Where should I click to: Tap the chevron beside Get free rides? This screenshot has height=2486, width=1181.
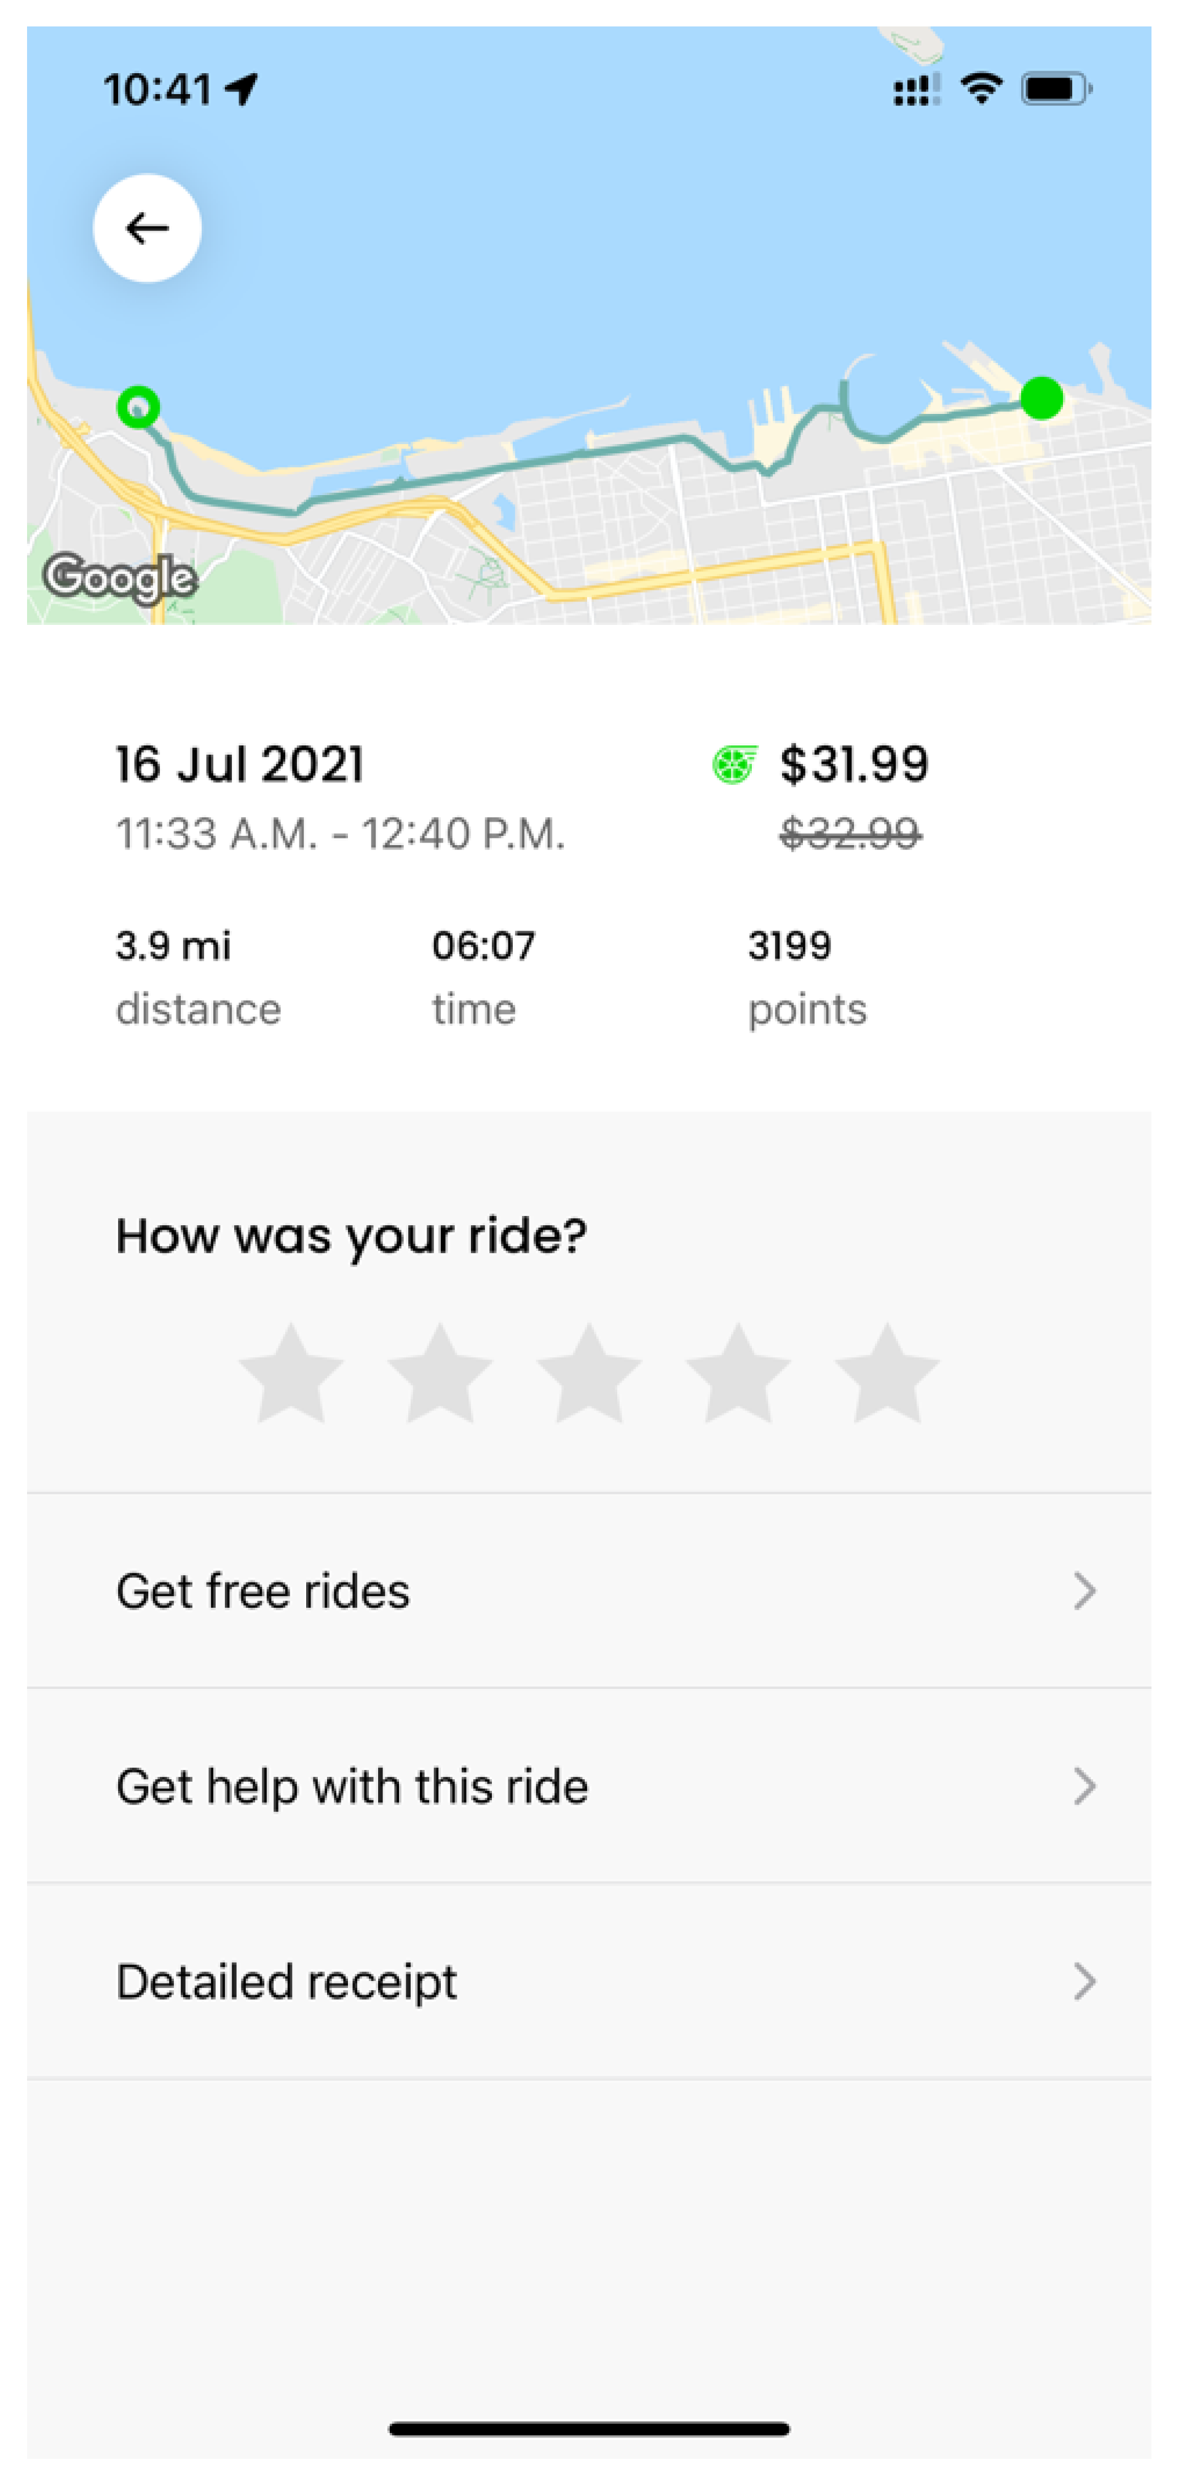tap(1084, 1590)
